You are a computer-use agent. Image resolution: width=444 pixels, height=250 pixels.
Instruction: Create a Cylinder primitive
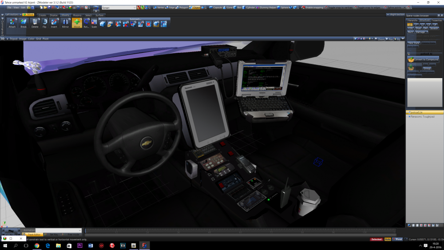249,8
